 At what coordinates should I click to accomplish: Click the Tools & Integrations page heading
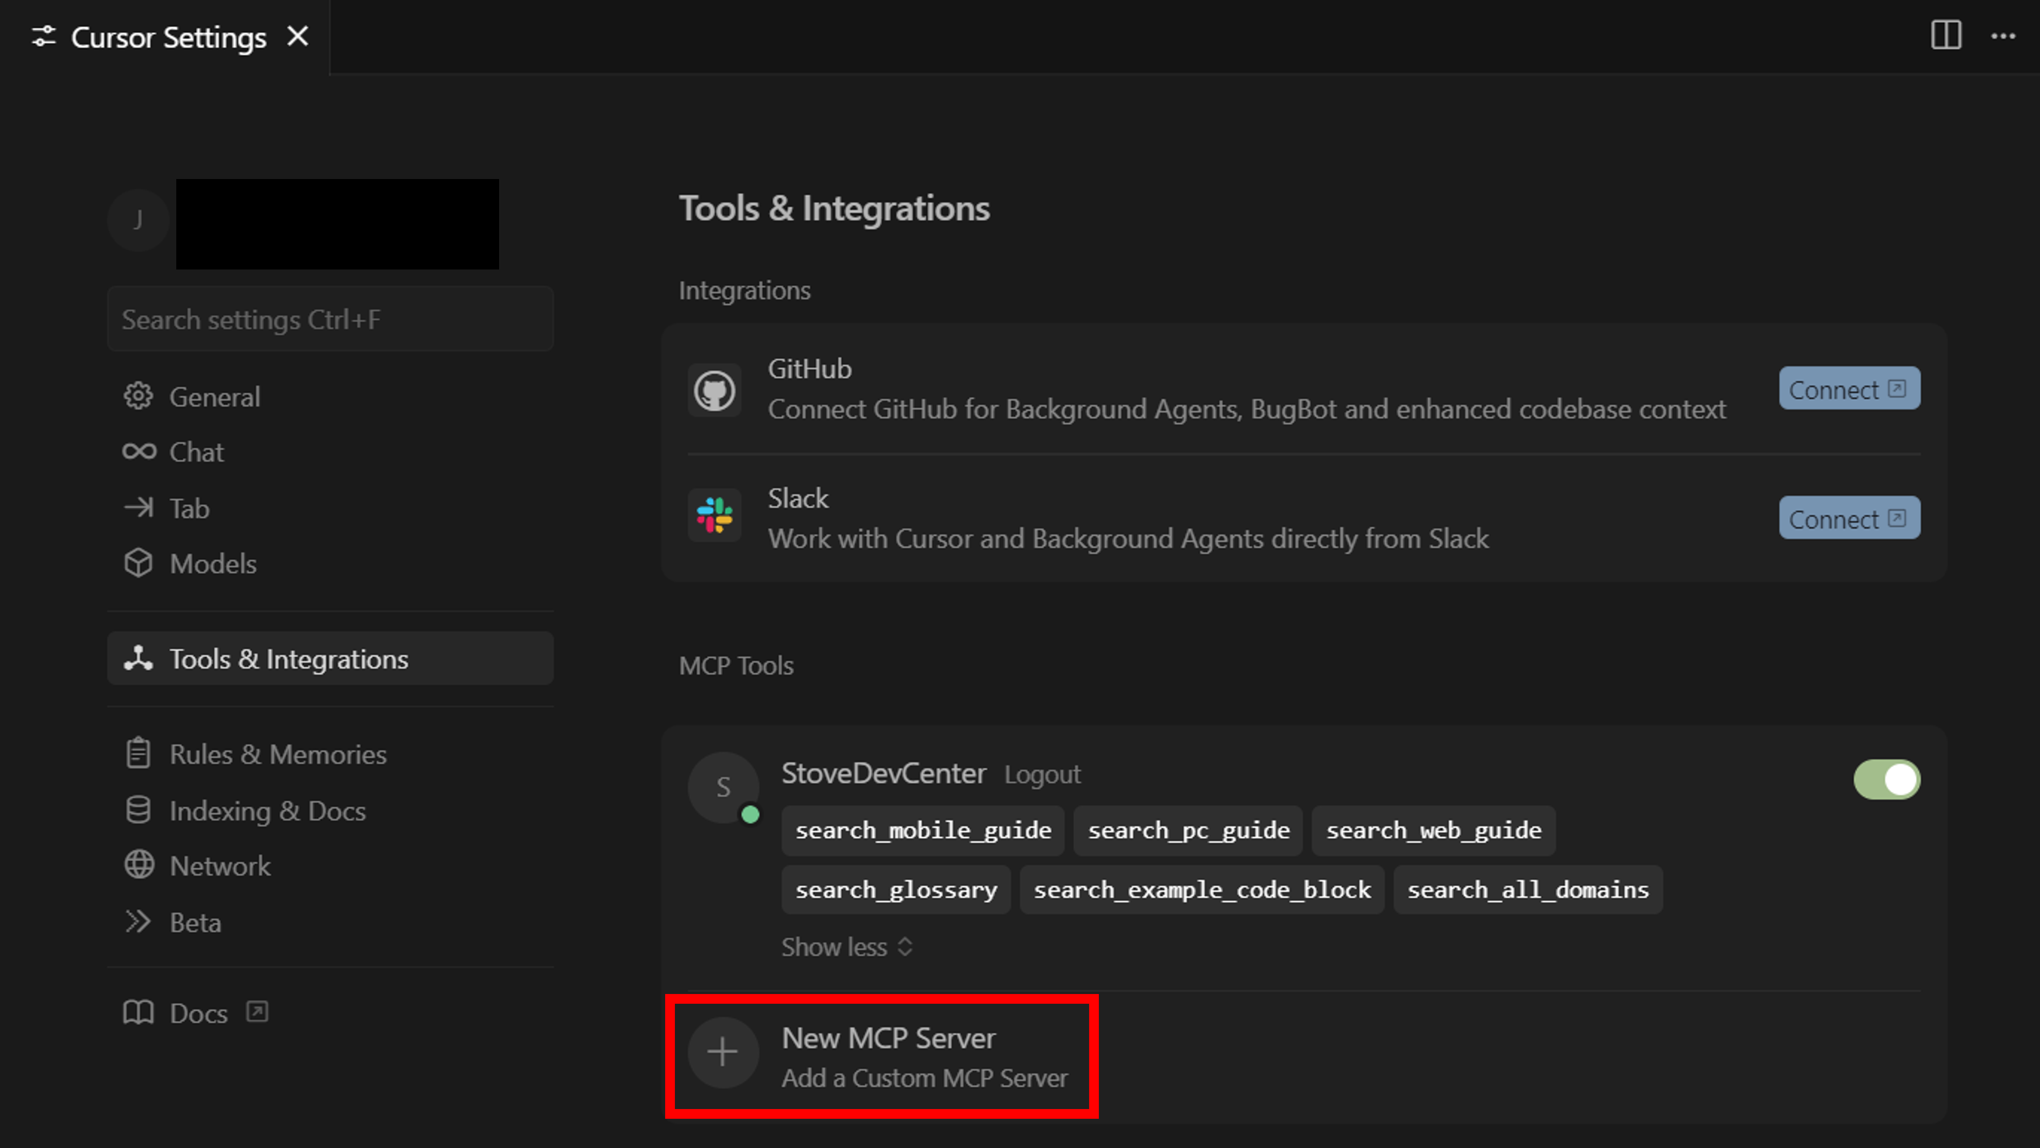834,208
